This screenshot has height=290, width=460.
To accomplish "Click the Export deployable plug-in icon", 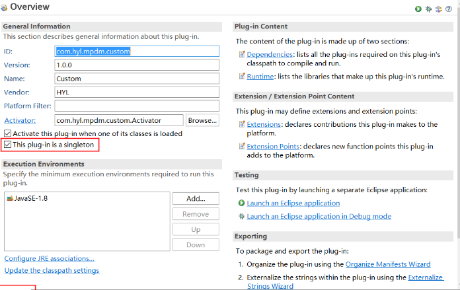I will click(438, 9).
